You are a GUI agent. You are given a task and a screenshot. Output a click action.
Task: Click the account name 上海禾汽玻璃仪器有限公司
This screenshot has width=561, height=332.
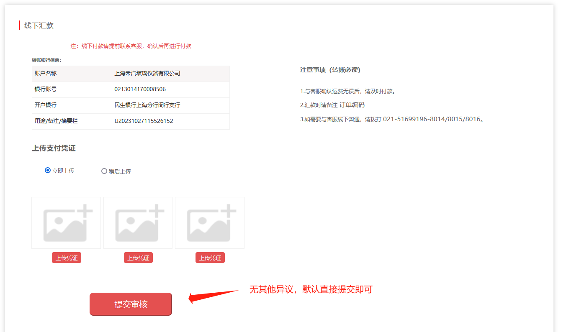click(147, 73)
